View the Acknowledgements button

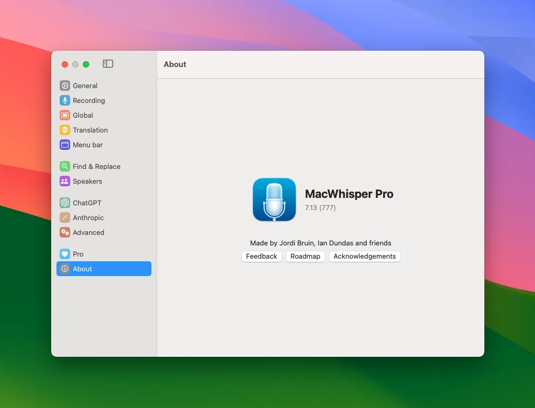[365, 257]
